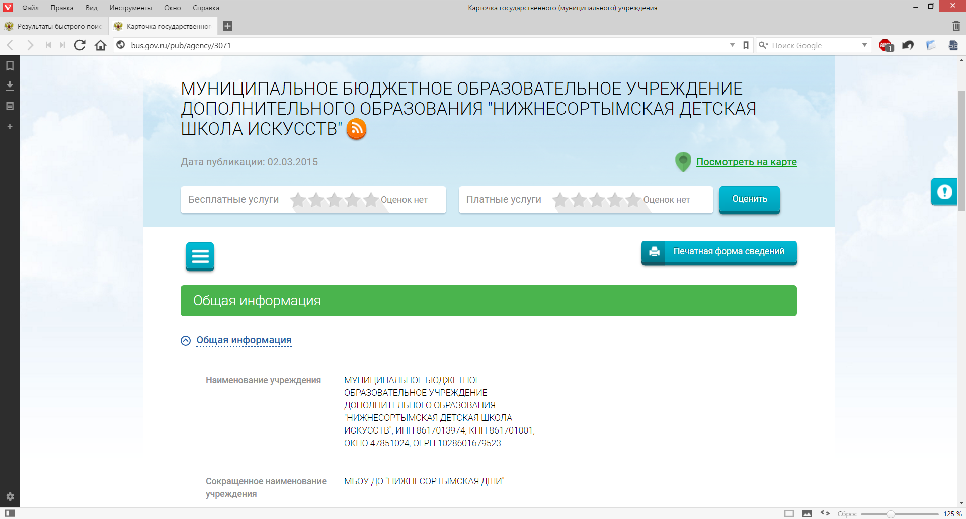Screen dimensions: 966x519
Task: Switch to the Результаты быстрого поиска tab
Action: [x=54, y=26]
